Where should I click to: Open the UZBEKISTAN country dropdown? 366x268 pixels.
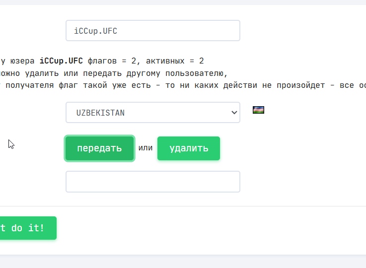tap(153, 113)
